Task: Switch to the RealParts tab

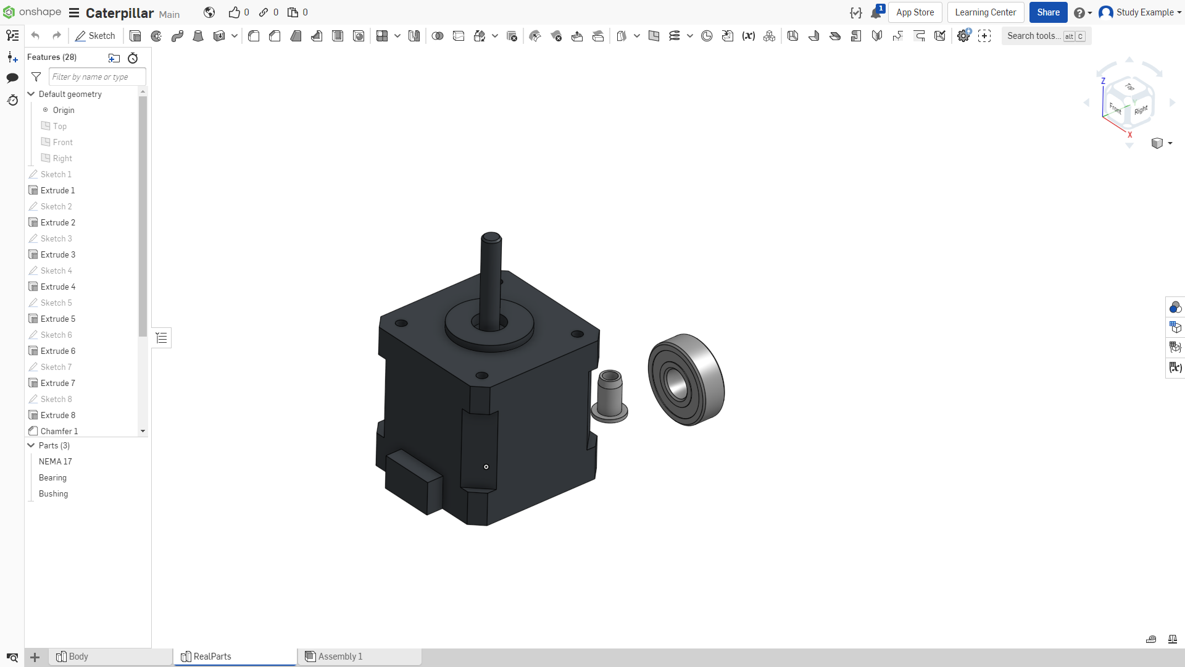Action: click(235, 657)
